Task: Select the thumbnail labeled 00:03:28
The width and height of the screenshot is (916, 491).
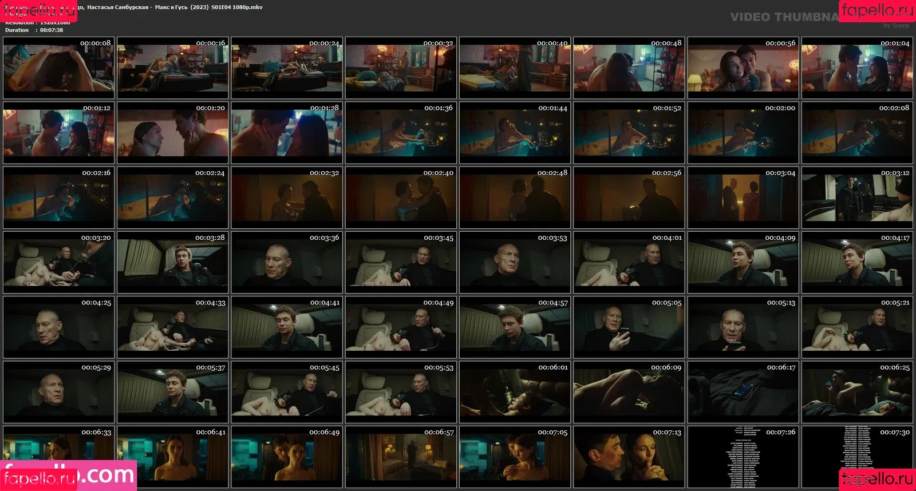Action: [173, 262]
